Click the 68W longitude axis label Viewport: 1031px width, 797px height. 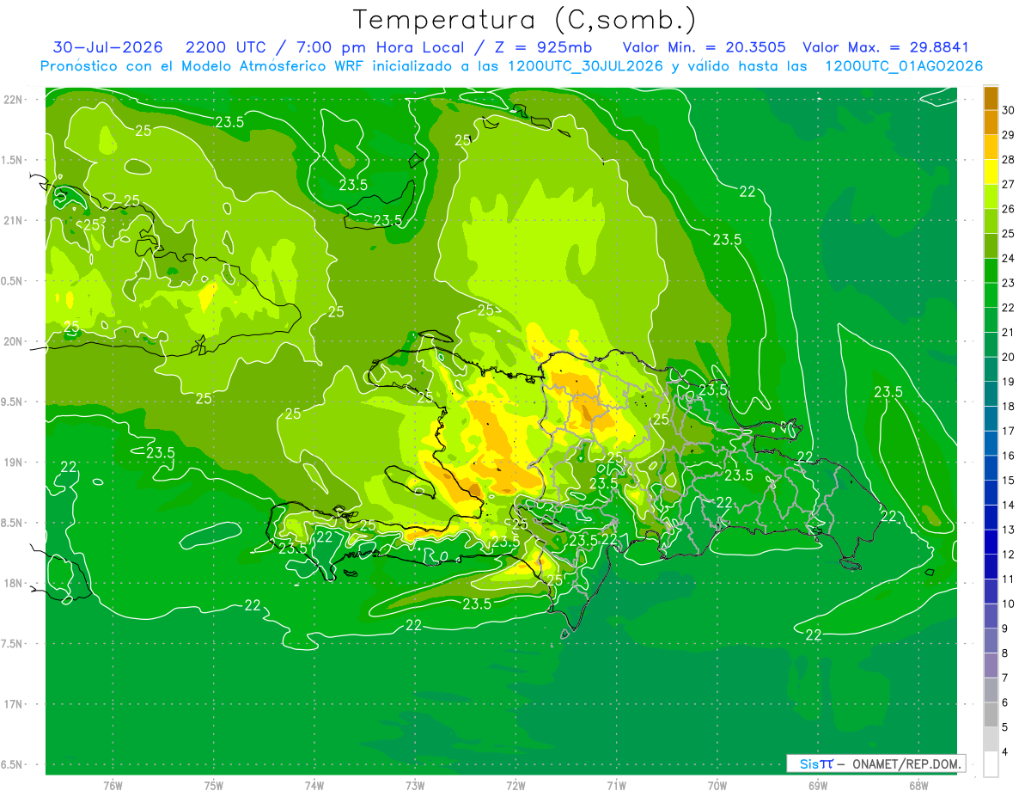[918, 785]
